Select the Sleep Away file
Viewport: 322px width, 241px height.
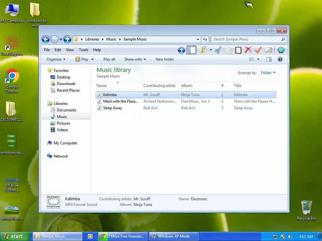tap(186, 108)
